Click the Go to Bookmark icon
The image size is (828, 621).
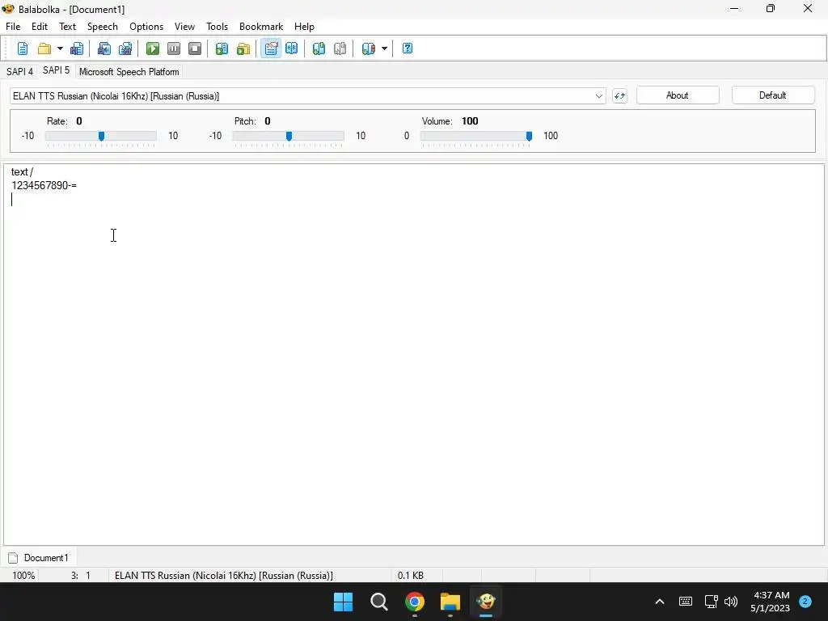(340, 49)
